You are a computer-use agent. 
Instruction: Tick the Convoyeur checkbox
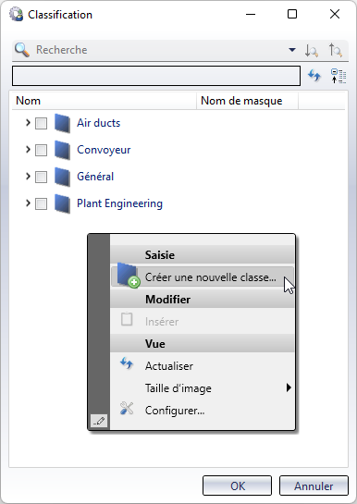pos(41,150)
